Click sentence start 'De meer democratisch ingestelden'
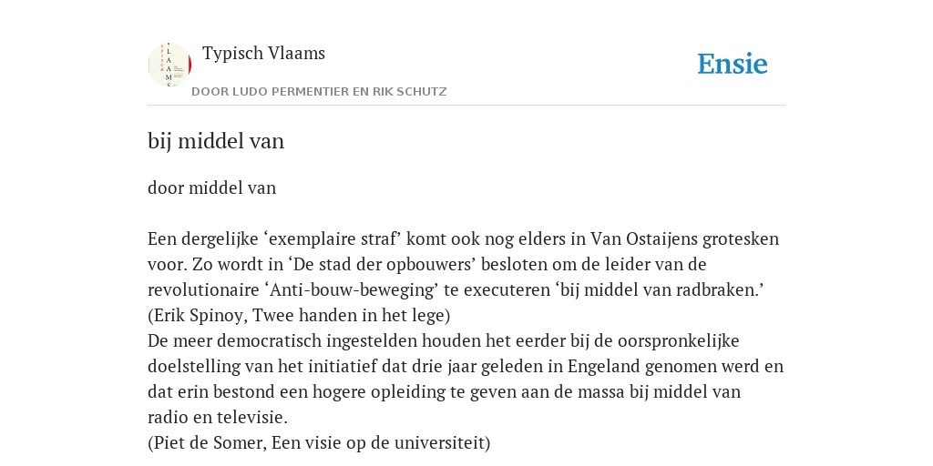The width and height of the screenshot is (933, 466). click(x=283, y=341)
